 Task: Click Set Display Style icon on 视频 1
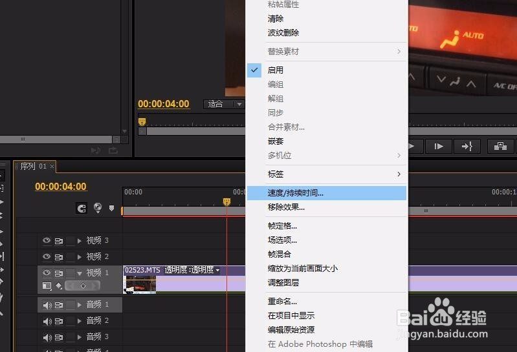pyautogui.click(x=47, y=286)
